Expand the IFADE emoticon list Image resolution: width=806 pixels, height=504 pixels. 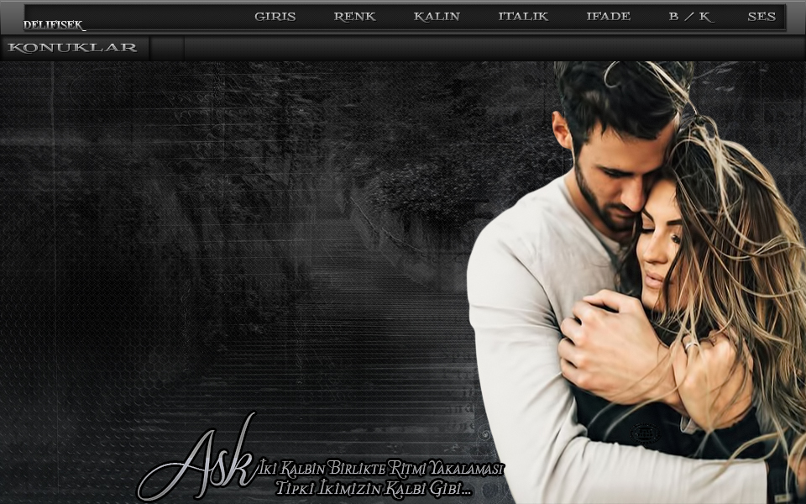coord(608,17)
